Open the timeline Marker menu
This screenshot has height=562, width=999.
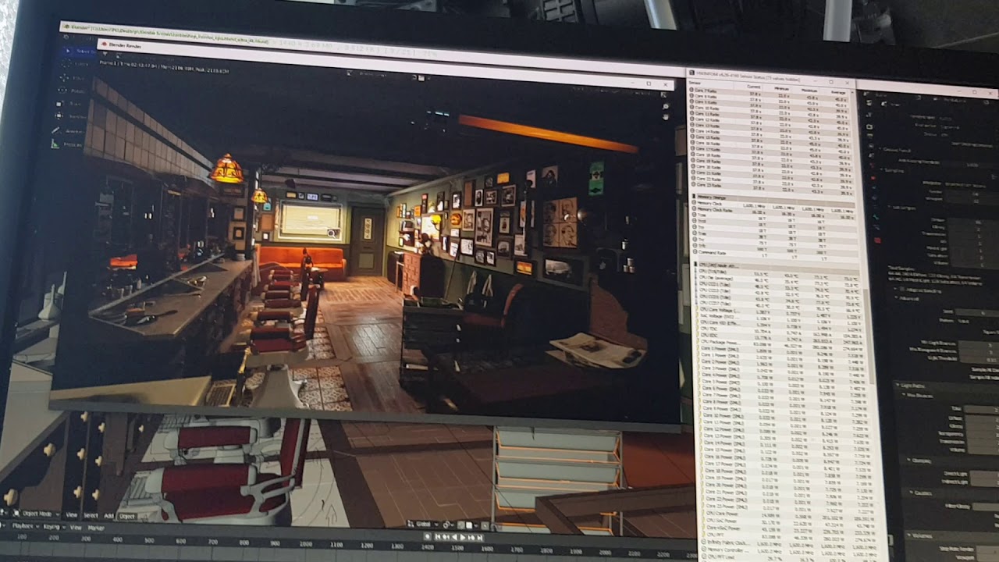[96, 528]
